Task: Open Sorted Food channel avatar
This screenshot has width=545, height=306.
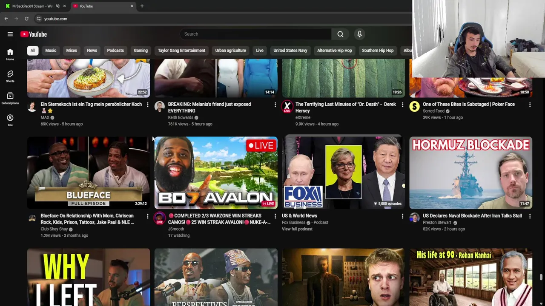Action: click(414, 106)
